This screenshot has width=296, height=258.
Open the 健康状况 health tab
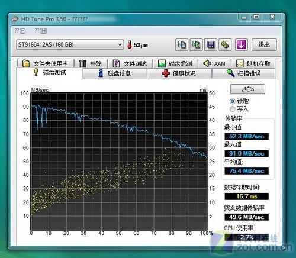(179, 73)
